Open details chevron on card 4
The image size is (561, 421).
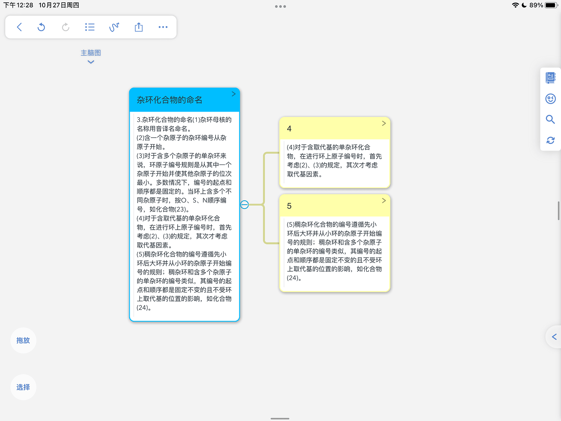384,123
